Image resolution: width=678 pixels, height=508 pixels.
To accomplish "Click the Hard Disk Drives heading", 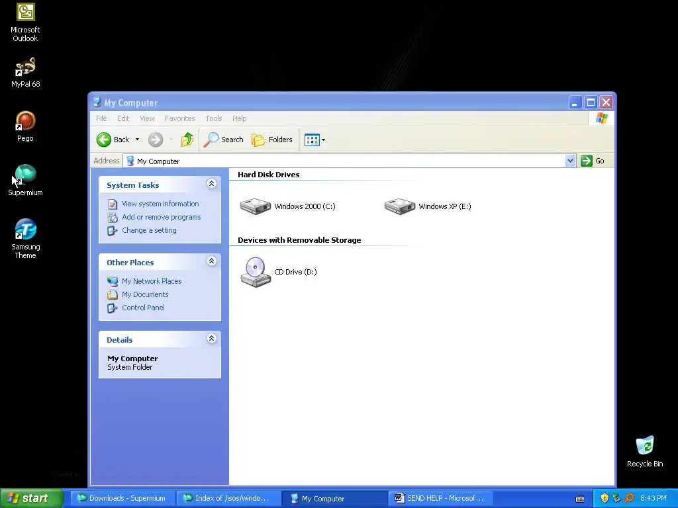I will coord(269,175).
